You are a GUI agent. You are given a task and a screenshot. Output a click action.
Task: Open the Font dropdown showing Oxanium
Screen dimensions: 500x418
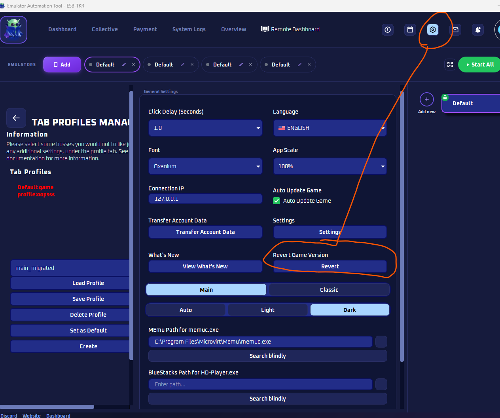click(205, 166)
